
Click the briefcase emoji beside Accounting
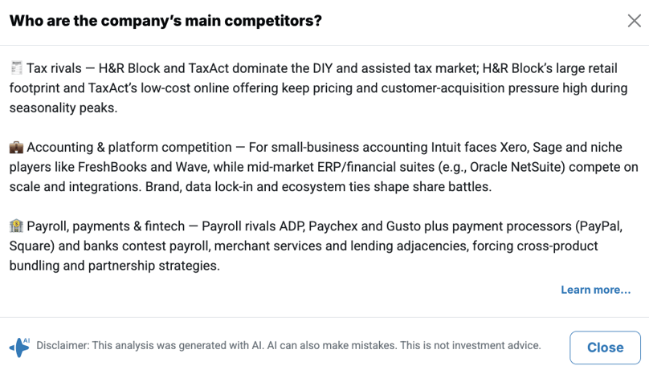[x=16, y=147]
